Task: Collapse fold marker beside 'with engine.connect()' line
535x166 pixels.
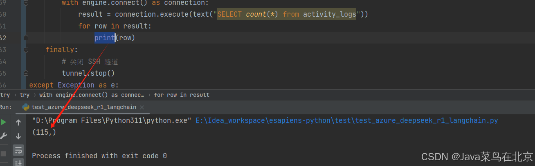Action: point(25,3)
